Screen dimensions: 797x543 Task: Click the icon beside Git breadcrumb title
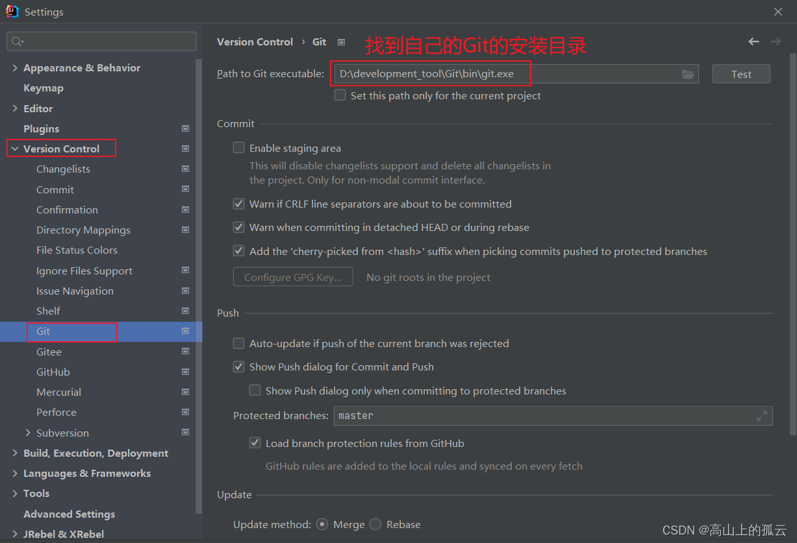342,42
